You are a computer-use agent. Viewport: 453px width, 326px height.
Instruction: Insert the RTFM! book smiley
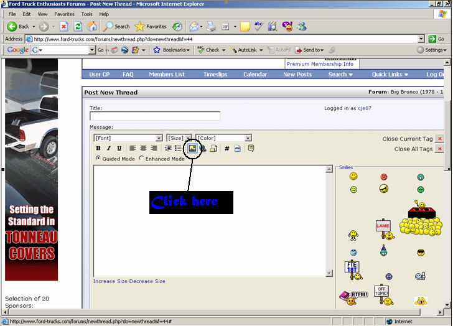[x=353, y=298]
